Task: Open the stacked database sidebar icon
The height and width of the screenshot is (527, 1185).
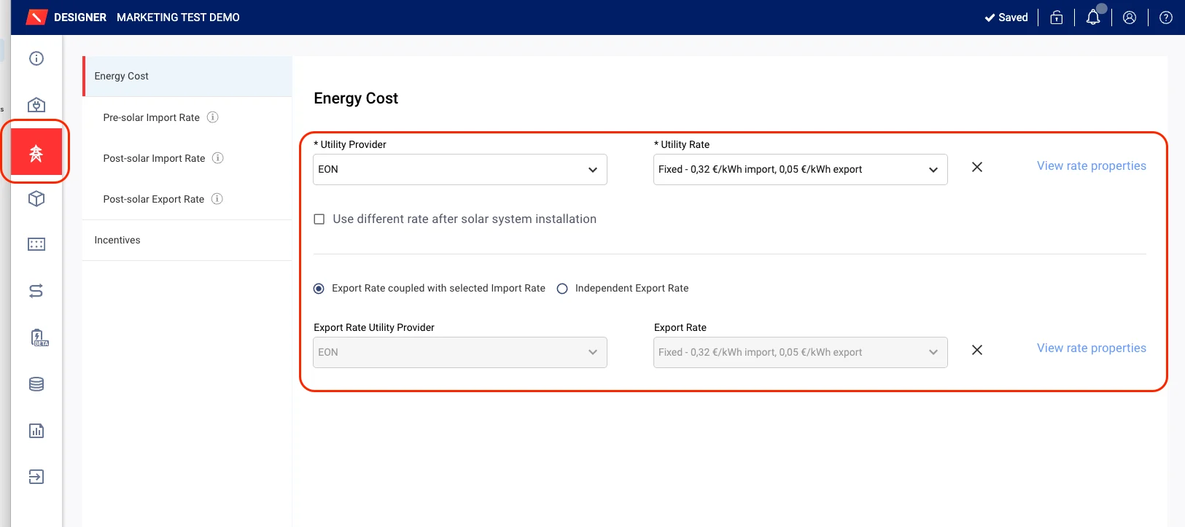Action: point(36,384)
